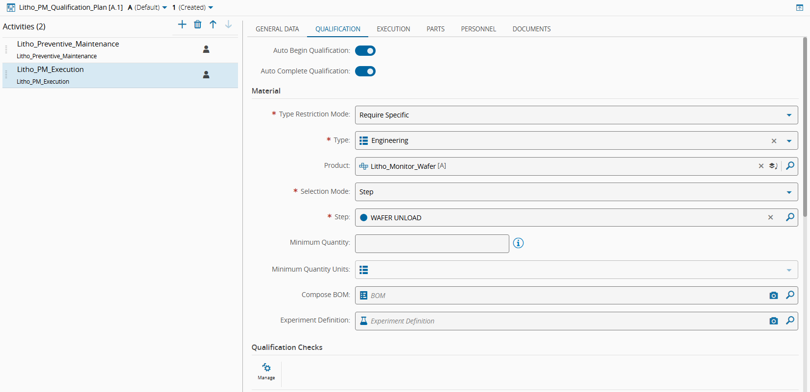The width and height of the screenshot is (810, 392).
Task: Open the Minimum Quantity Units dropdown
Action: pos(788,270)
